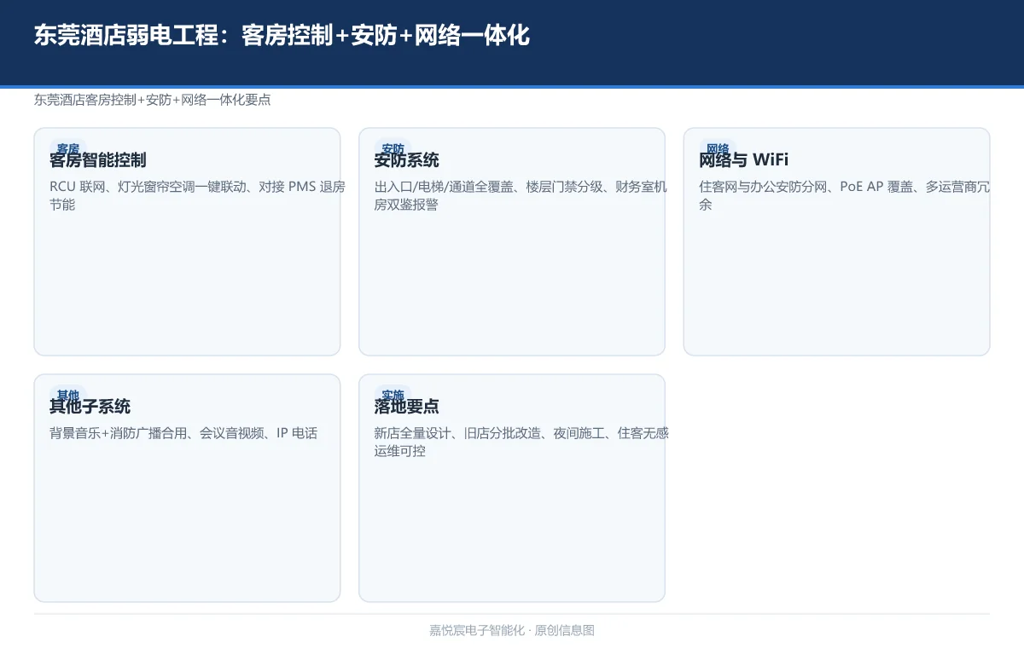1024x648 pixels.
Task: Click the 实施 tag badge
Action: click(x=393, y=395)
